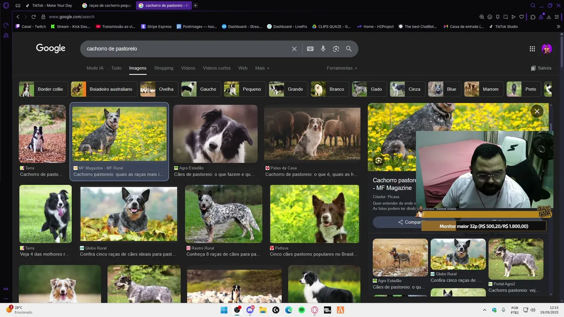Open the new tab plus button

coord(196,5)
